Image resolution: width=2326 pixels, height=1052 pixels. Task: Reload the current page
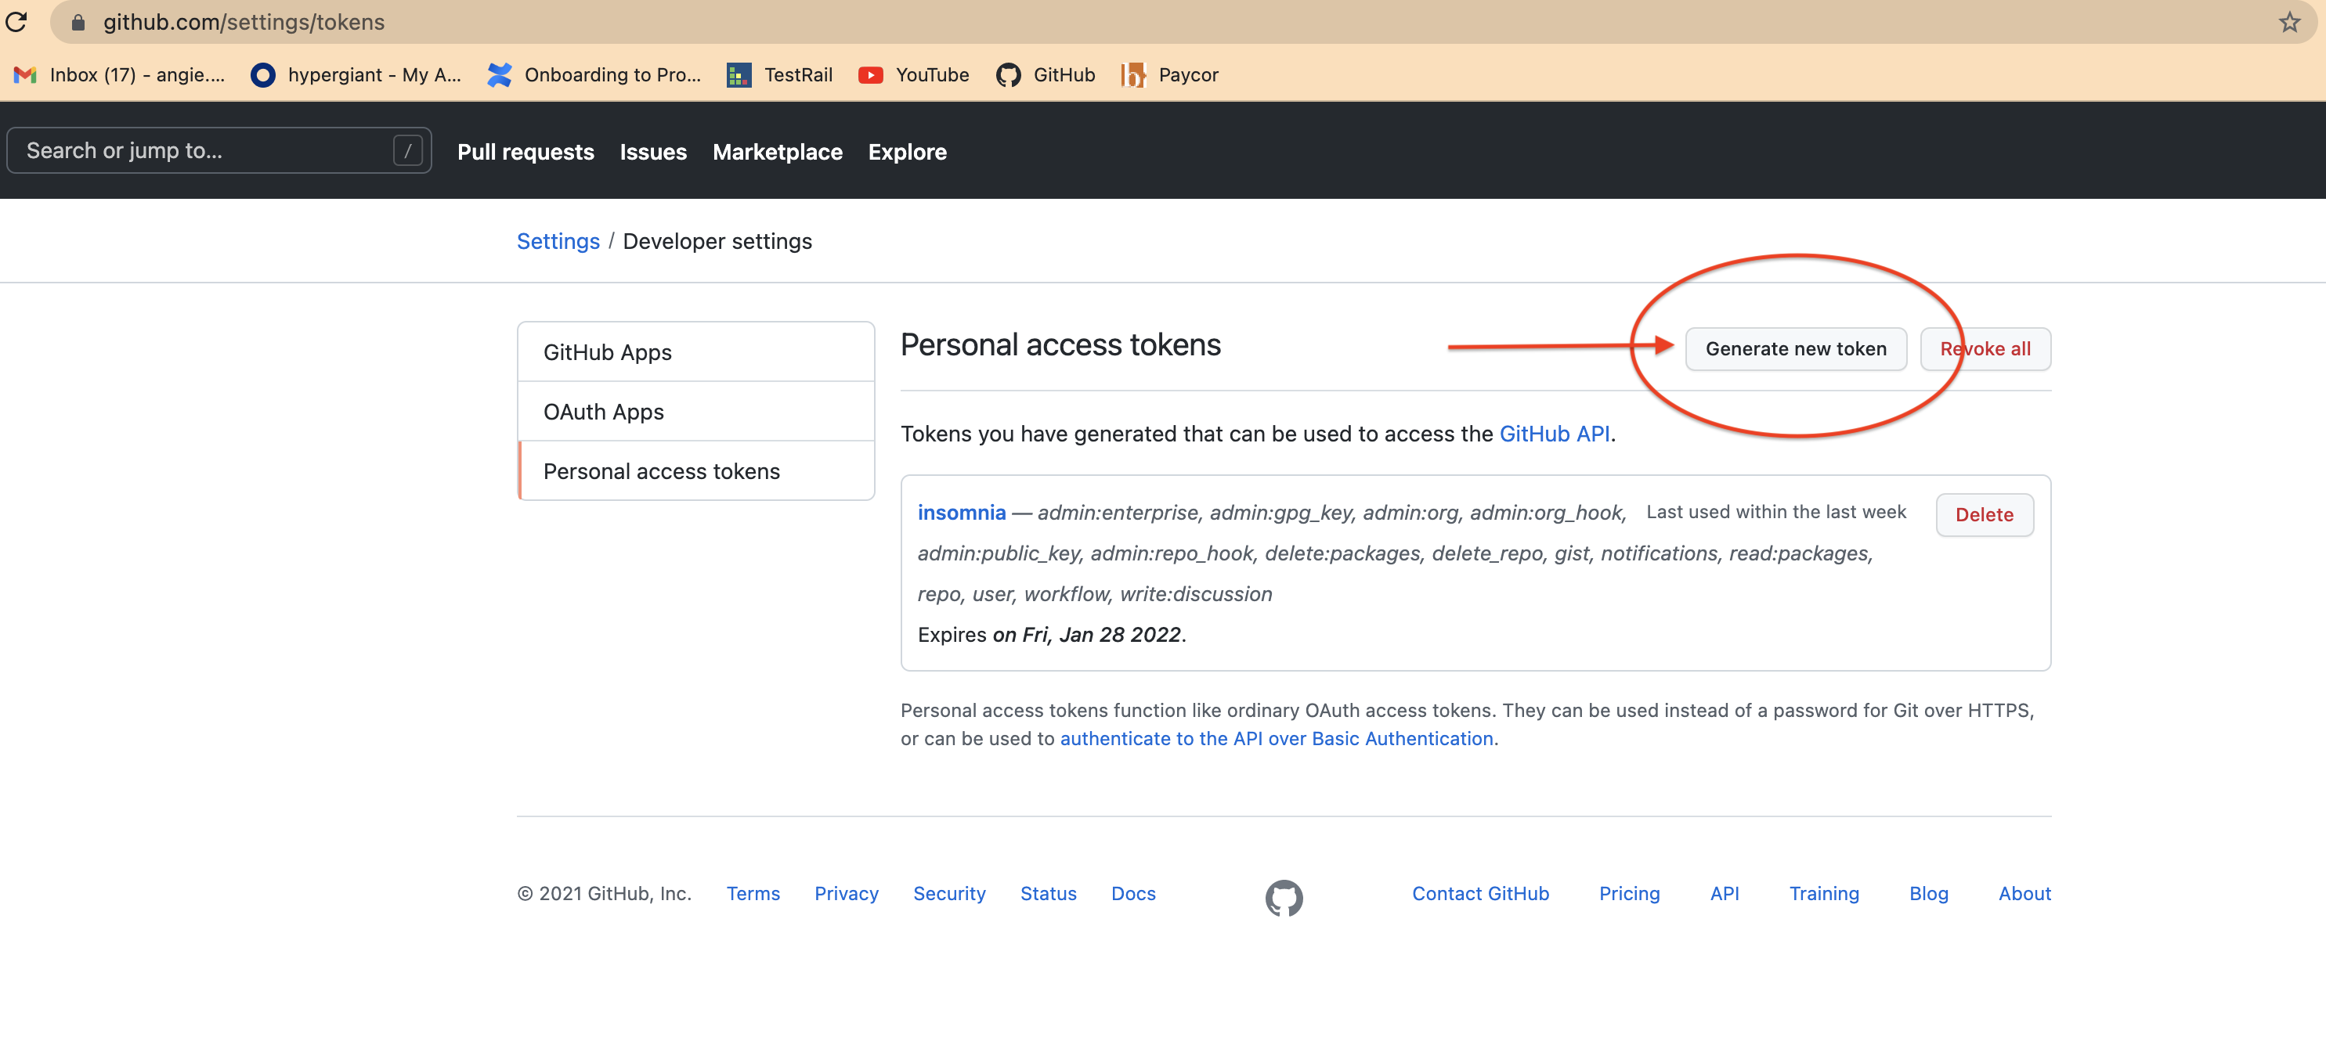[x=16, y=22]
